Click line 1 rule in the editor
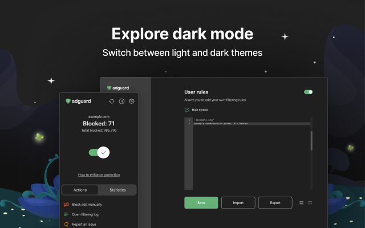This screenshot has width=365, height=228. coord(204,120)
